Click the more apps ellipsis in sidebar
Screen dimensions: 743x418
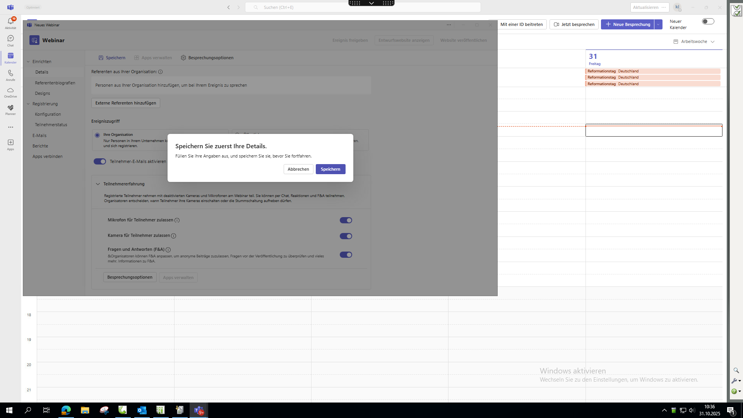(10, 127)
